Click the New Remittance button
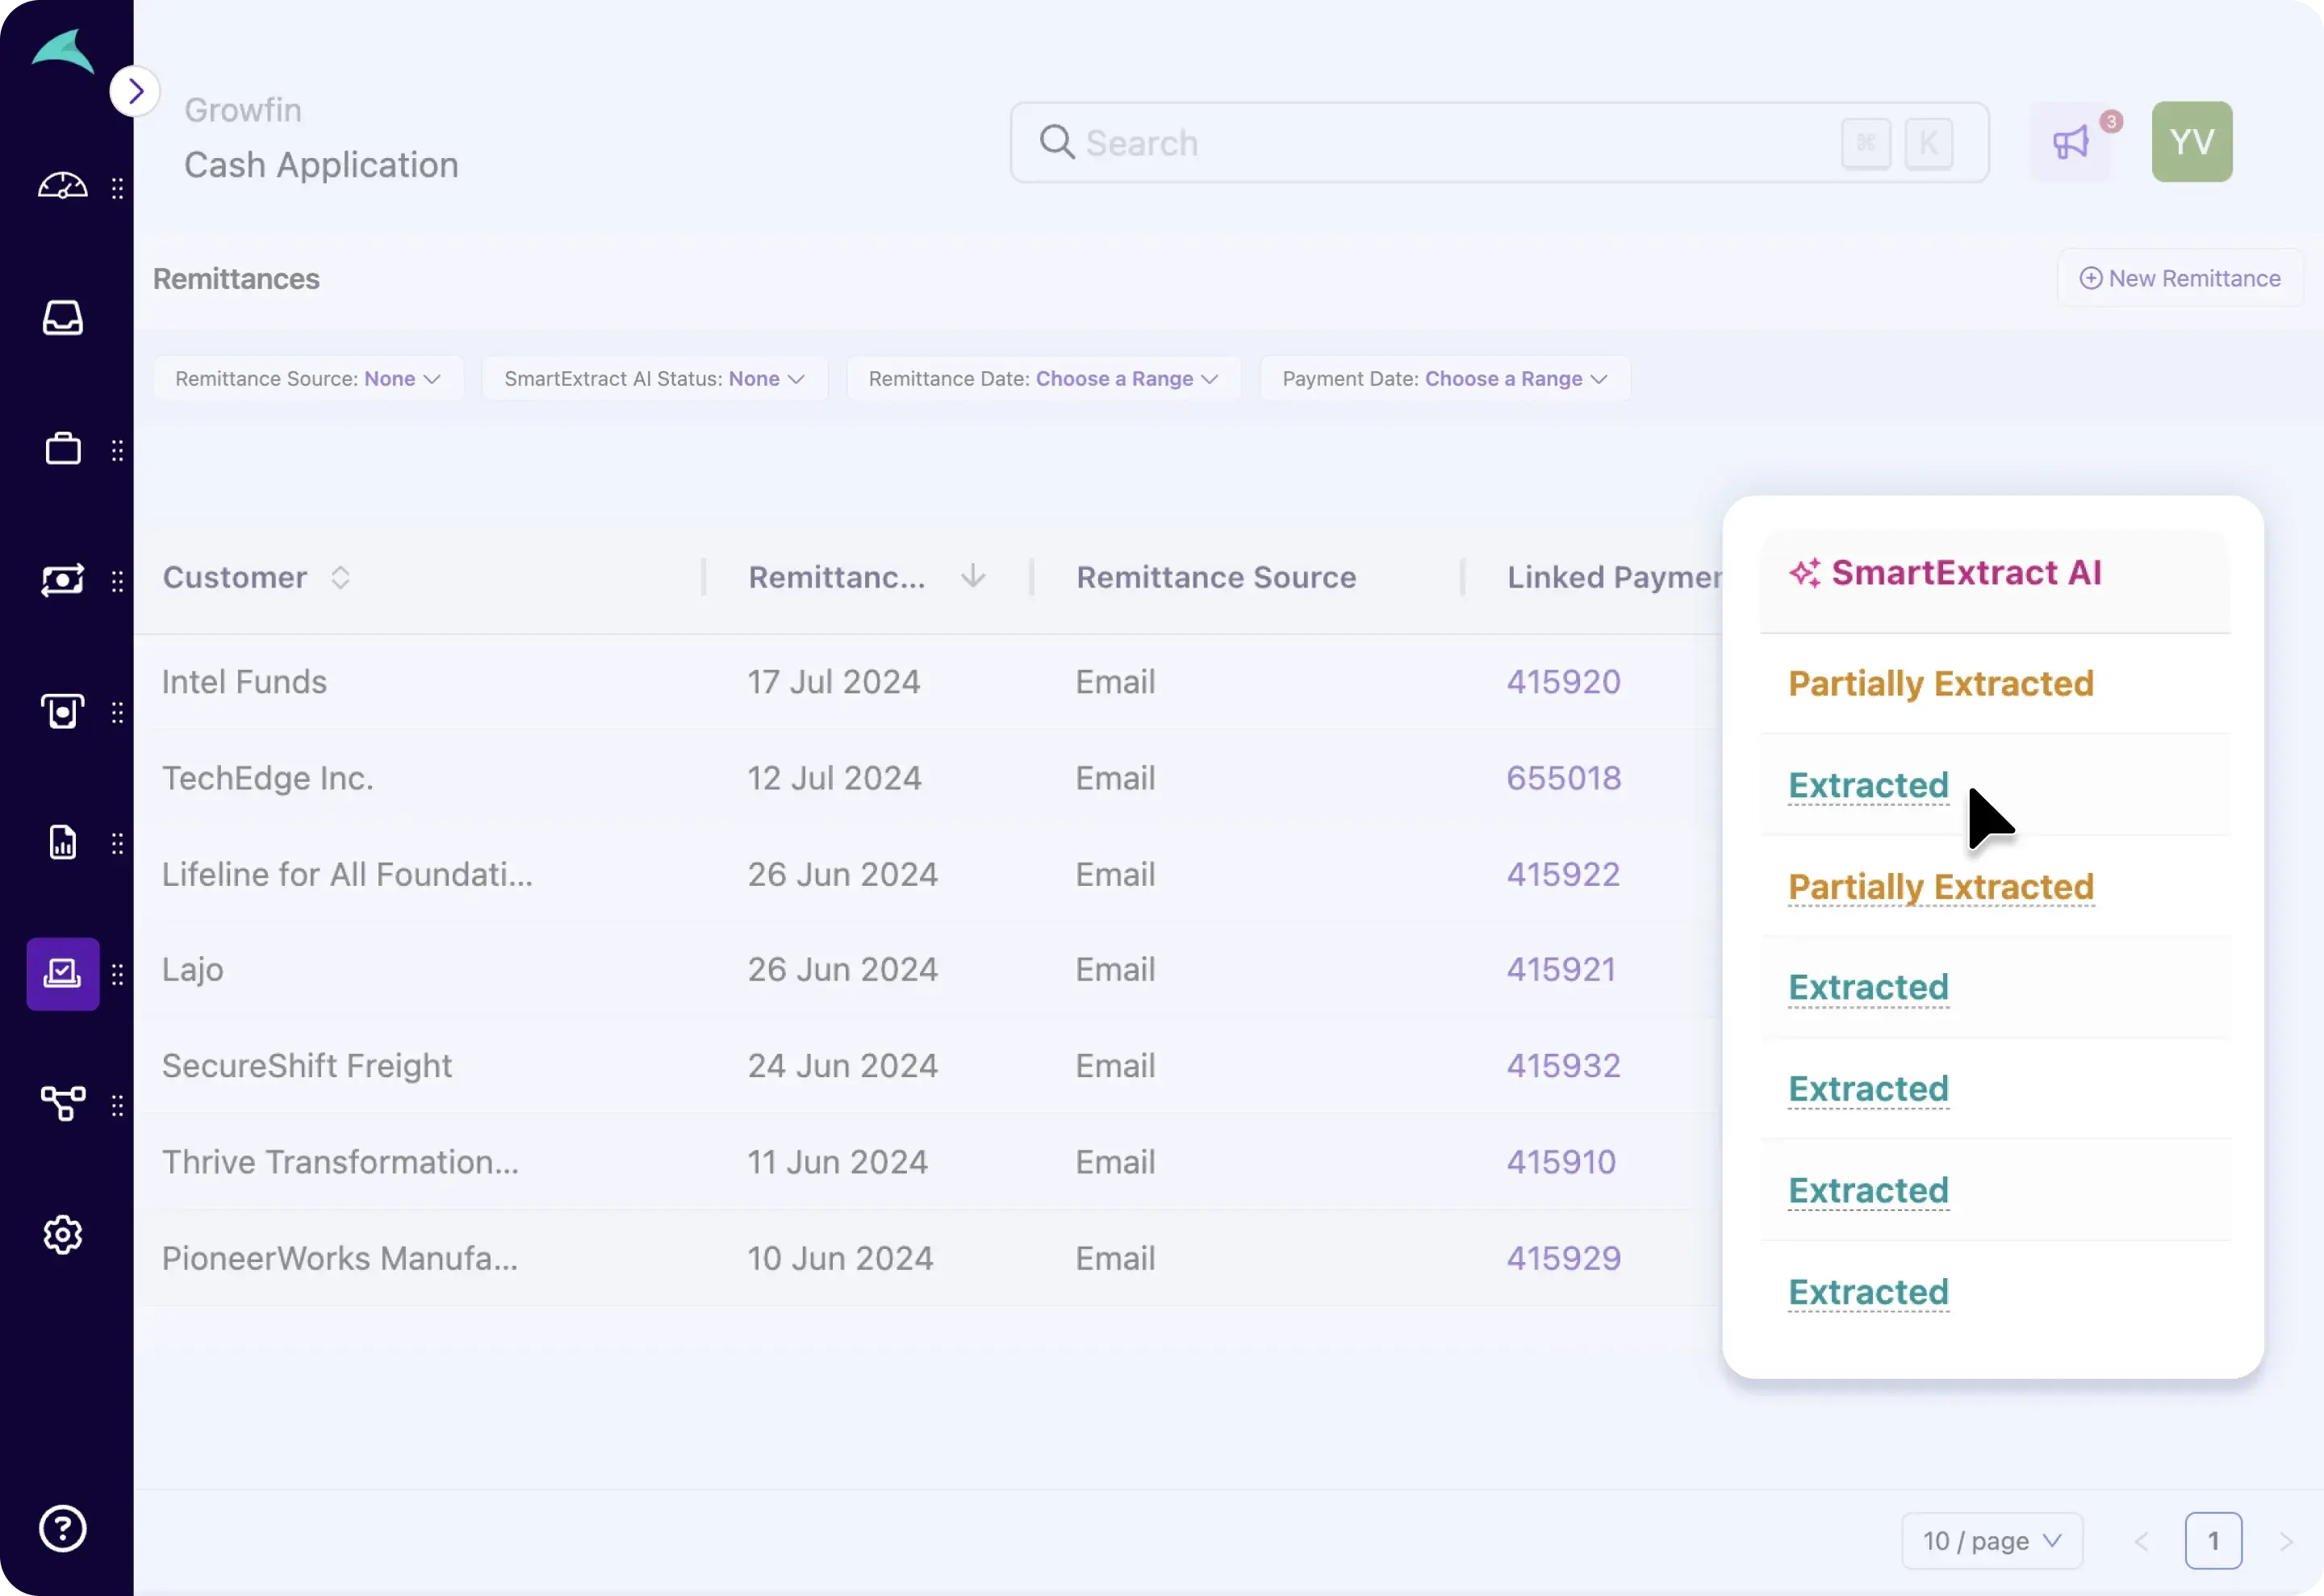This screenshot has width=2324, height=1596. coord(2180,278)
